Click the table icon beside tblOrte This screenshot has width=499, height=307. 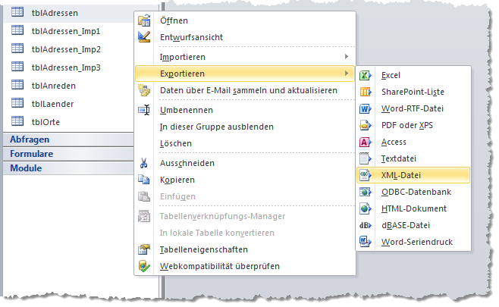(x=17, y=121)
